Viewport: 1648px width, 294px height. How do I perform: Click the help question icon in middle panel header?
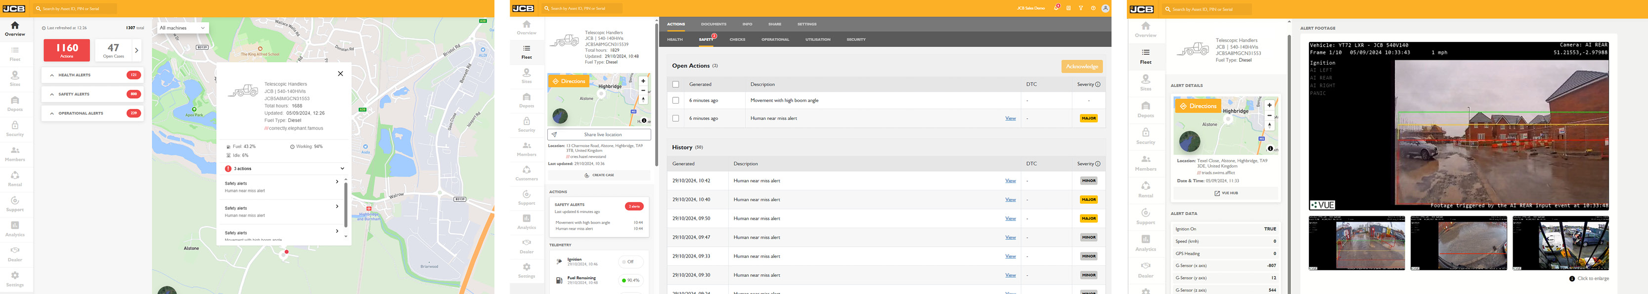tap(1093, 8)
